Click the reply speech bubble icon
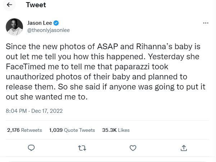 point(31,148)
